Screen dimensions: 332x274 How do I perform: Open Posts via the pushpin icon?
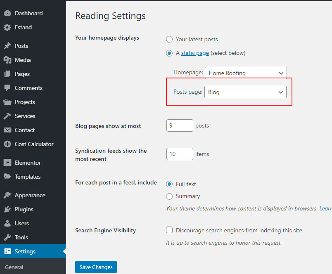pos(7,46)
